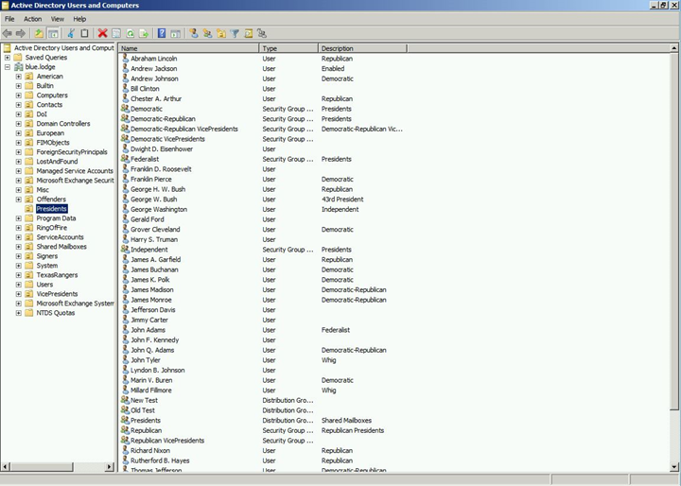Click the user icon beside George Washington
The height and width of the screenshot is (486, 681).
[125, 209]
